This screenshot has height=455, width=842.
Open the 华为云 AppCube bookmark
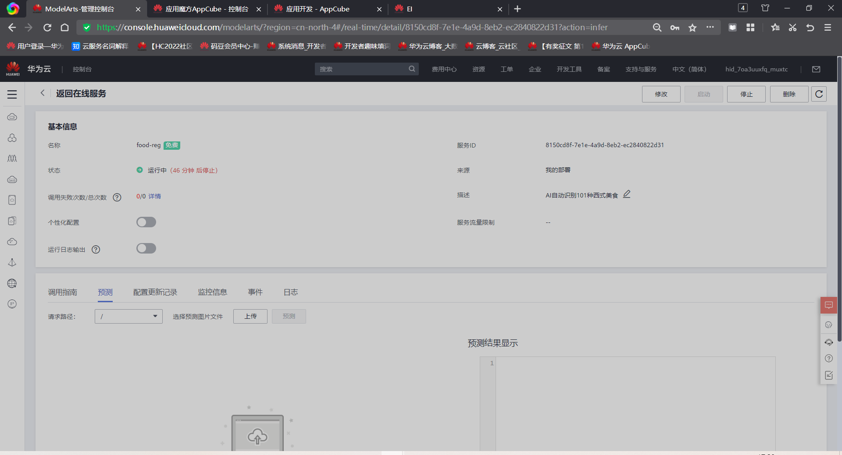[x=621, y=46]
